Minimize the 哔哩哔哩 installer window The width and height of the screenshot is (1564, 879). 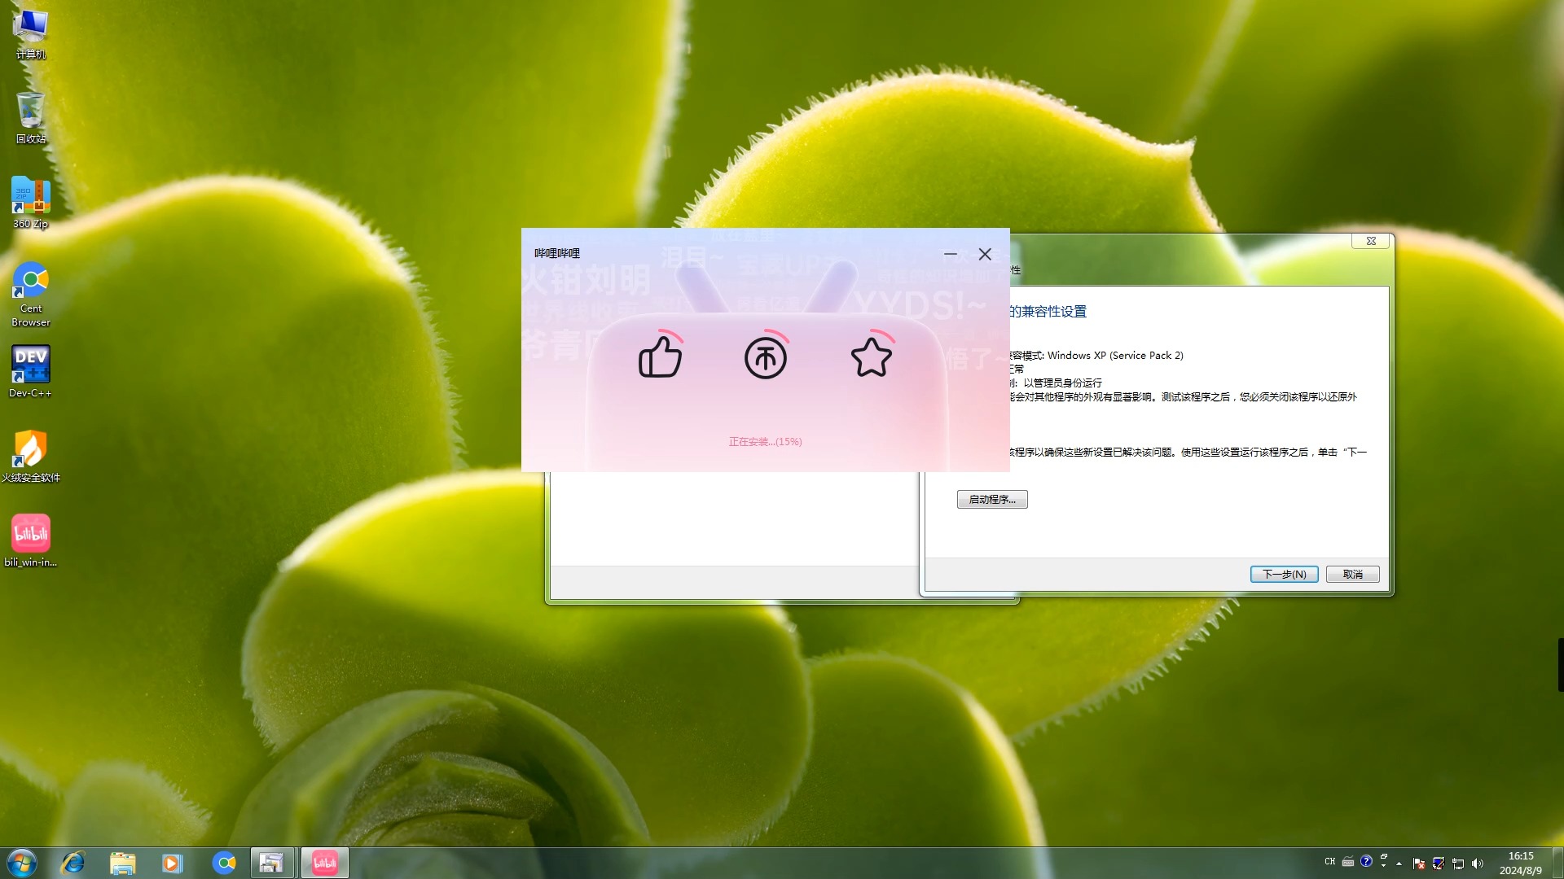(x=950, y=254)
